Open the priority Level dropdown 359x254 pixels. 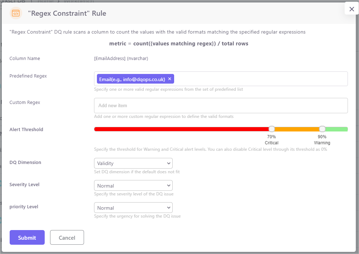[133, 208]
